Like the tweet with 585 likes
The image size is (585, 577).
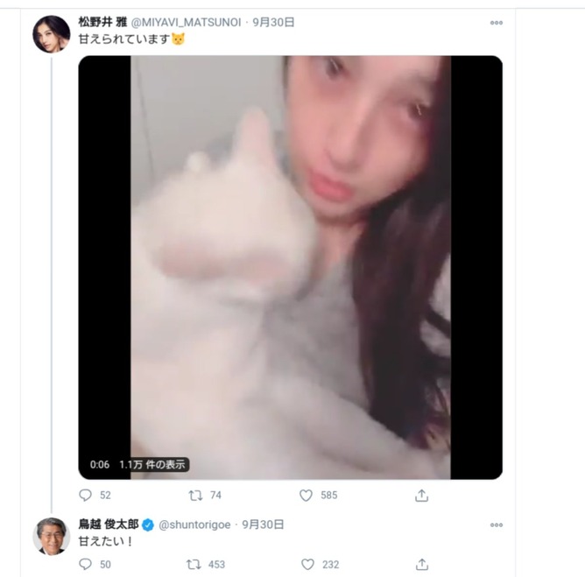pos(306,496)
